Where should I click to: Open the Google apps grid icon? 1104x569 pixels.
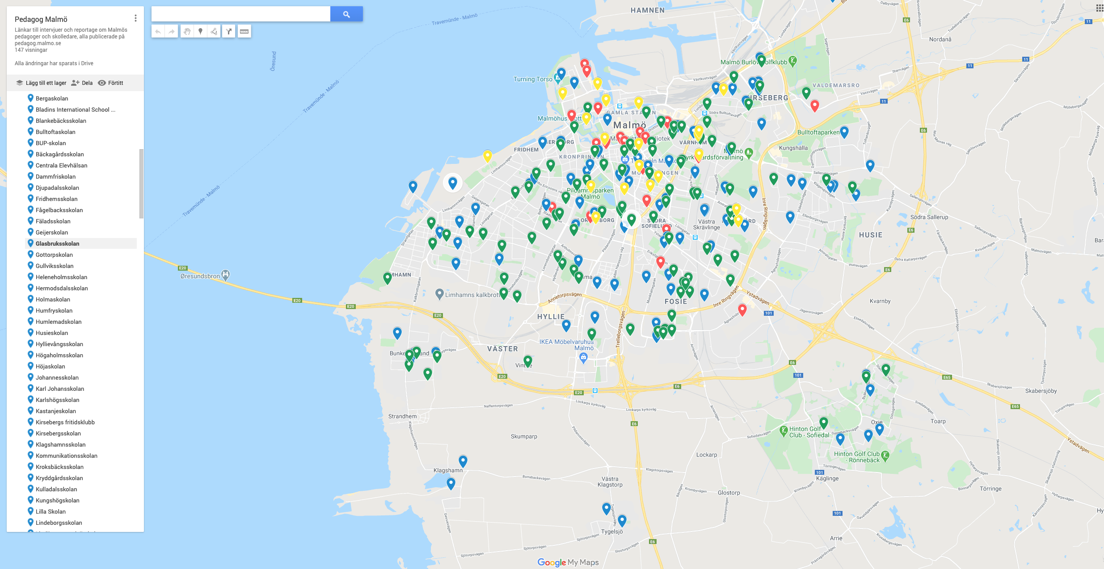pos(1099,8)
